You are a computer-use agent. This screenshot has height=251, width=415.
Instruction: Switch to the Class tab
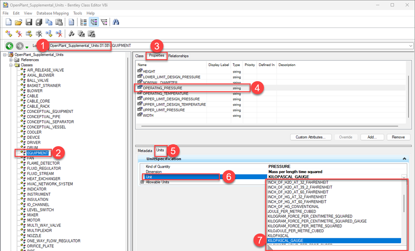tap(139, 56)
